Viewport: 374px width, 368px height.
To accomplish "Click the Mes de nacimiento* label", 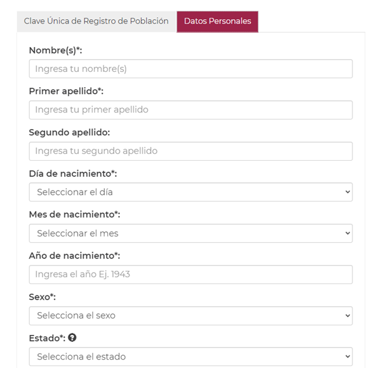I will pos(75,214).
